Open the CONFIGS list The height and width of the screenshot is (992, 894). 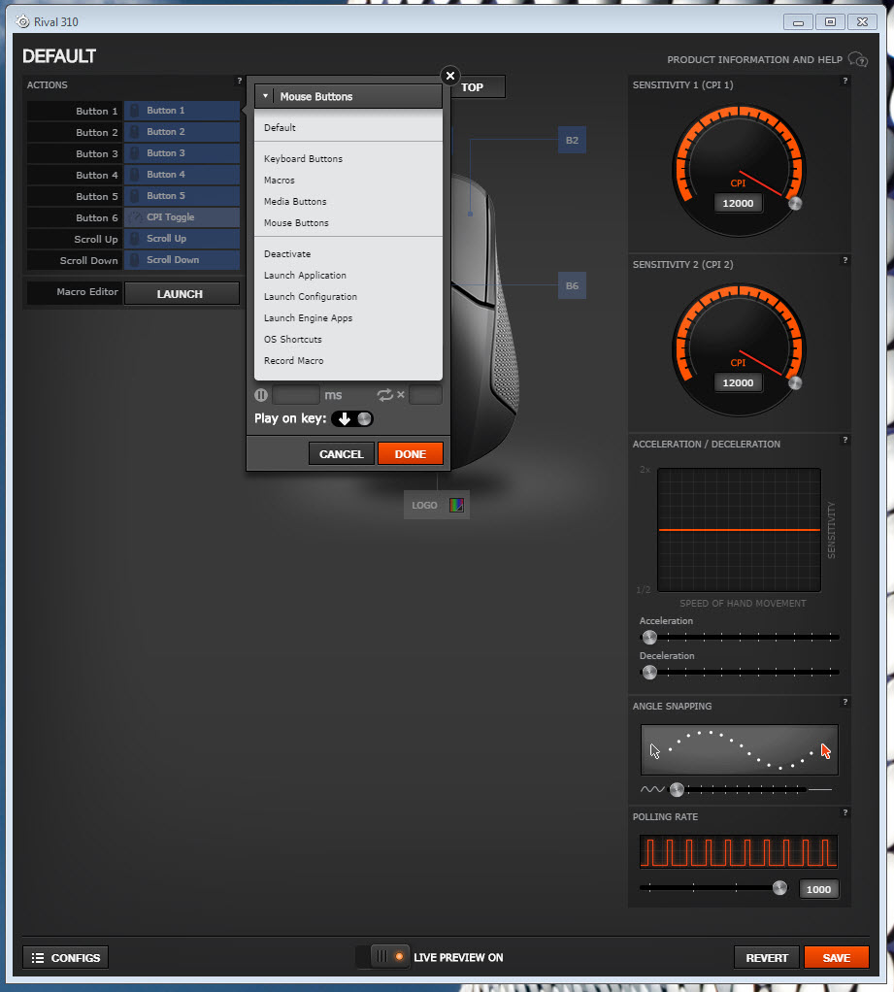pos(66,958)
